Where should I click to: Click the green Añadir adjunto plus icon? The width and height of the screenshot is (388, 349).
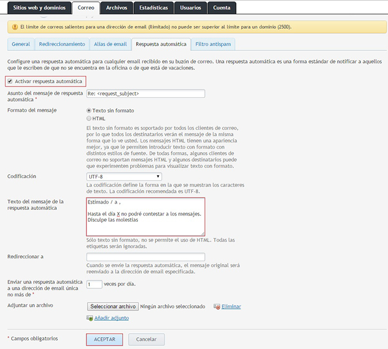(x=89, y=318)
